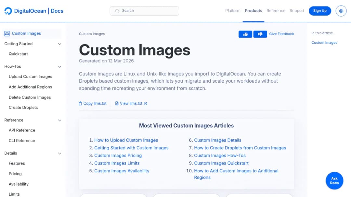Click the Ask Docs floating button
351x197 pixels.
334,181
